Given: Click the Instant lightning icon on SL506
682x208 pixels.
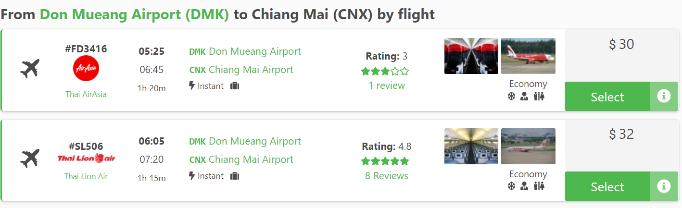Looking at the screenshot, I should tap(192, 176).
